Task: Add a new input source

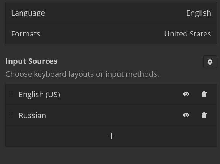Action: click(111, 136)
